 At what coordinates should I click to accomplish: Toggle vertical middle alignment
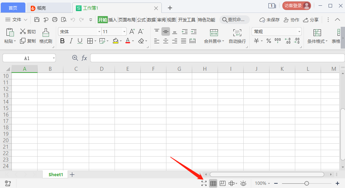pyautogui.click(x=166, y=31)
